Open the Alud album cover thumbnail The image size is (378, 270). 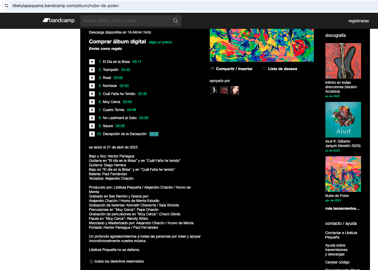coord(343,120)
